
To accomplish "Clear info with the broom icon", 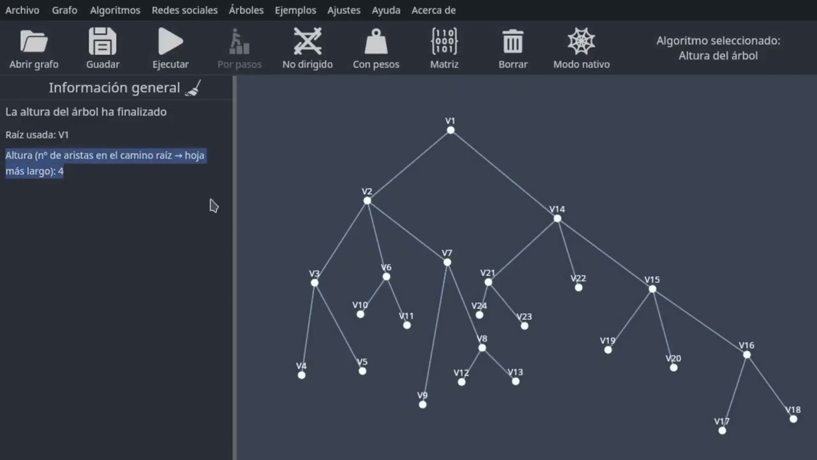I will click(193, 88).
